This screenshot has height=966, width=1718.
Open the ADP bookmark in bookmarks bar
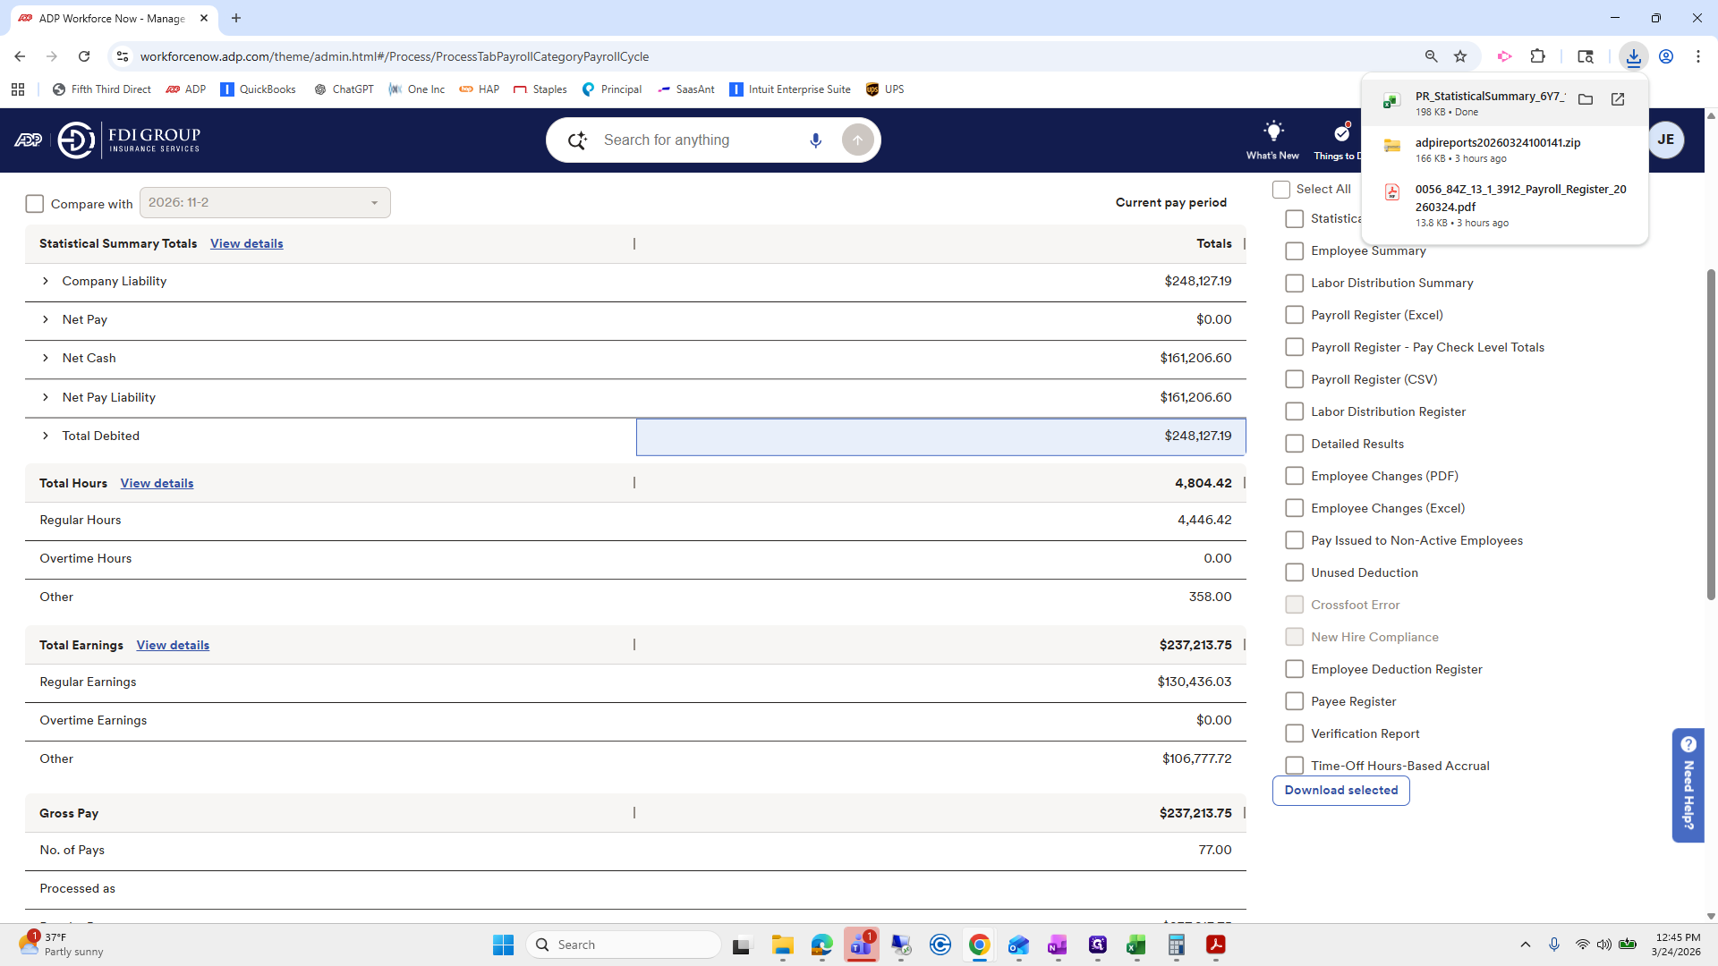click(186, 89)
